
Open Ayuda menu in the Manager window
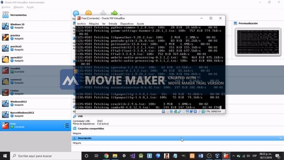click(x=30, y=7)
